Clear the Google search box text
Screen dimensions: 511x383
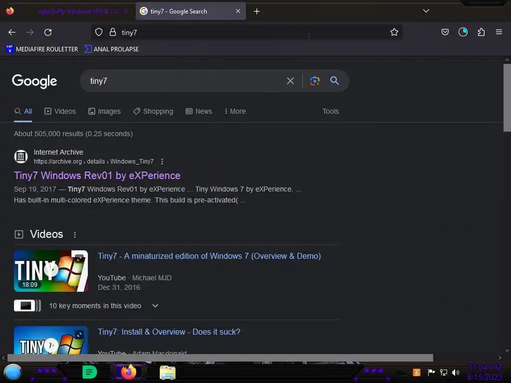pyautogui.click(x=290, y=81)
